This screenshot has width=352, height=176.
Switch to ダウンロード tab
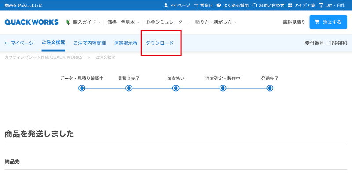pyautogui.click(x=160, y=43)
